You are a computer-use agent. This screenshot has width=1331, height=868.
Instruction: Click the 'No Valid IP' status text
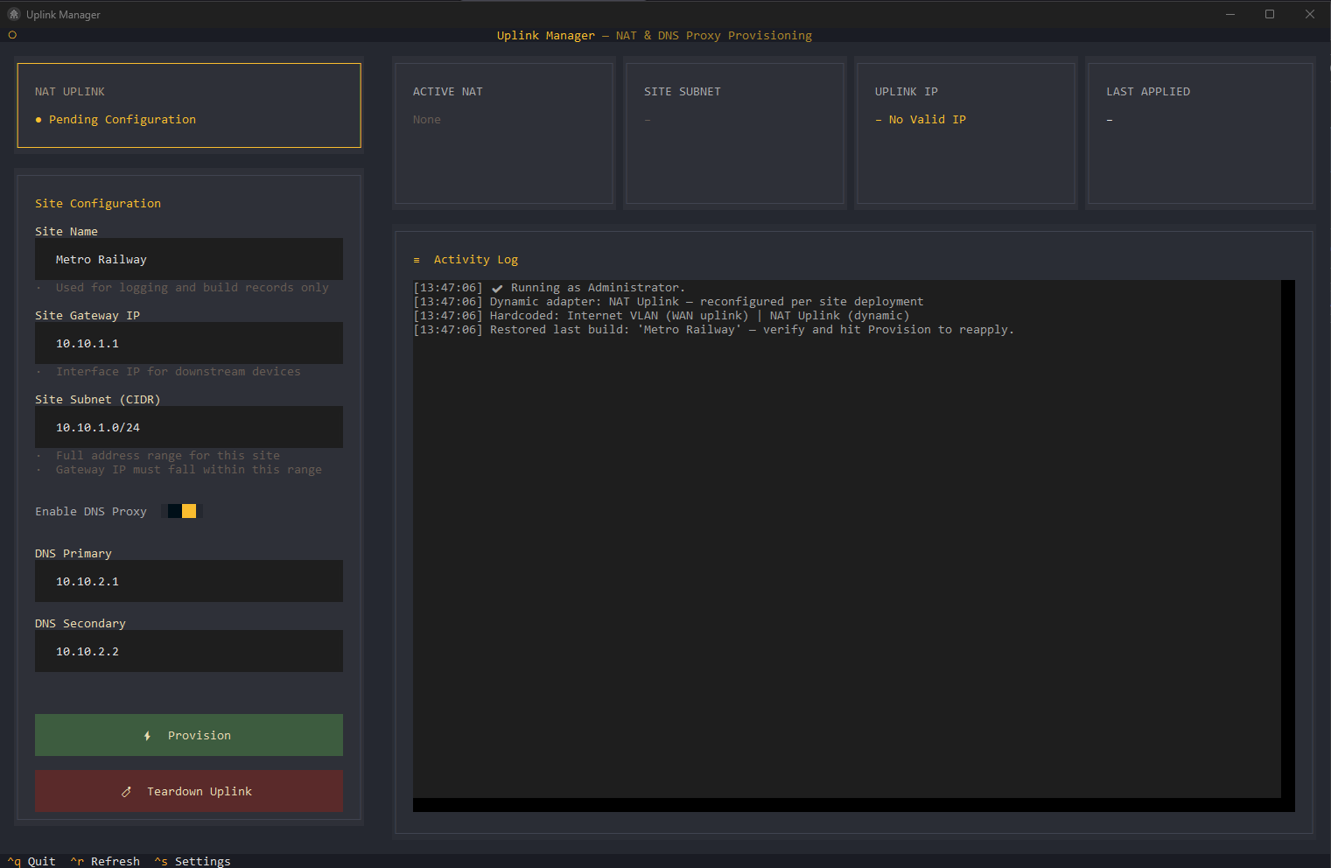[x=928, y=120]
